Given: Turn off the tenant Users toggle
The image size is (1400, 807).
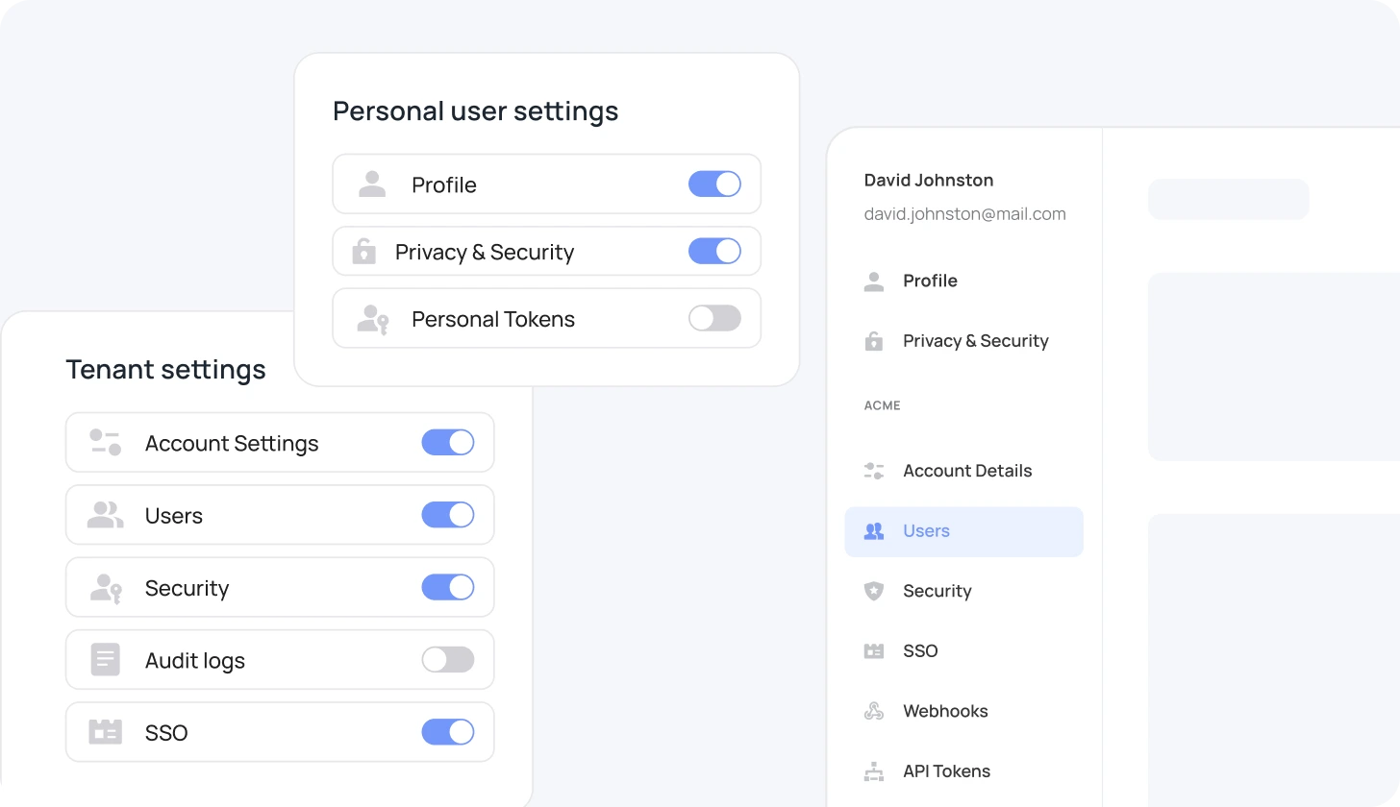Looking at the screenshot, I should click(448, 515).
